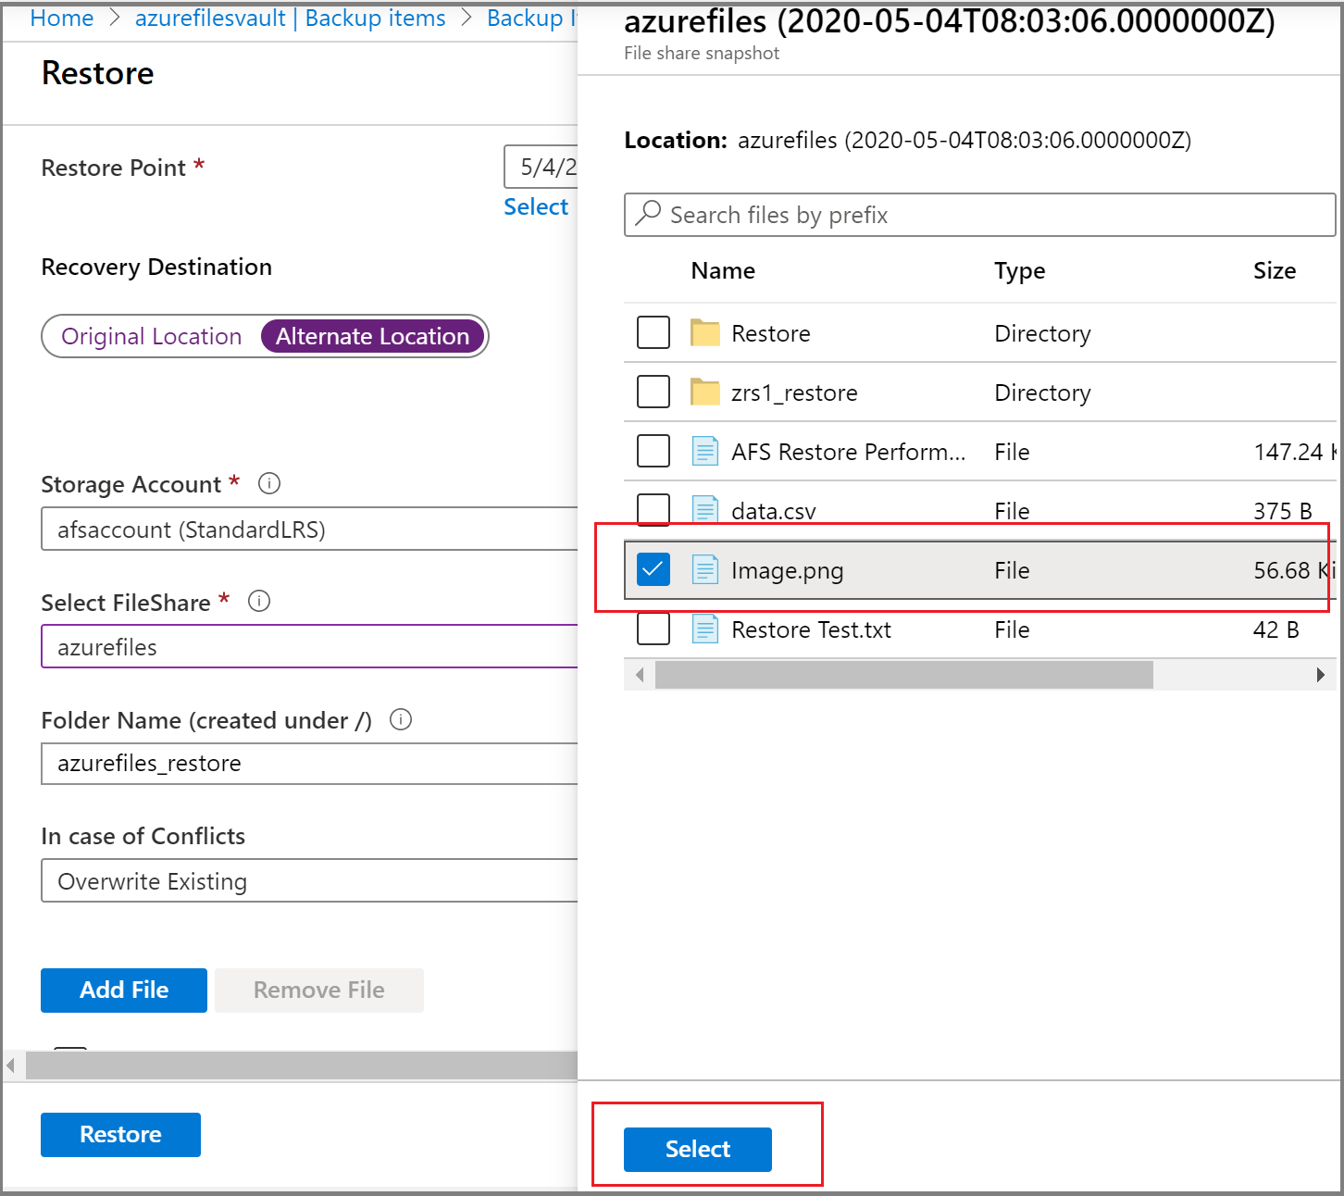Click Add File to browse the snapshot
The width and height of the screenshot is (1344, 1196).
coord(123,990)
